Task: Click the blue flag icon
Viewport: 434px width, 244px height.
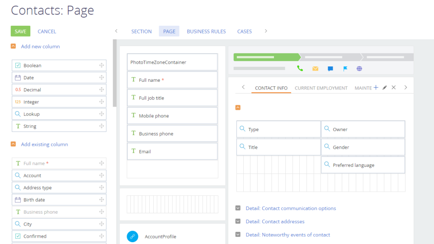Action: point(345,69)
